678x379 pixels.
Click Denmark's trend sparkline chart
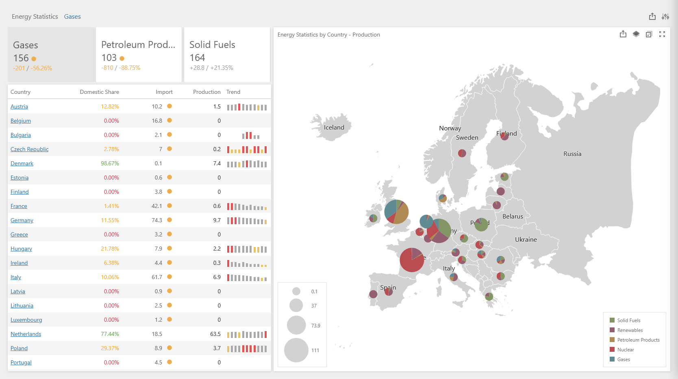pos(247,164)
